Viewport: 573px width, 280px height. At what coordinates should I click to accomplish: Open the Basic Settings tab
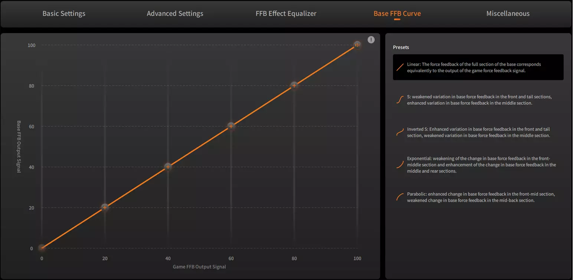coord(64,14)
